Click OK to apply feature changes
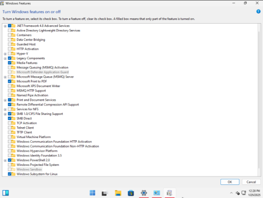Image resolution: width=263 pixels, height=198 pixels. 230,182
